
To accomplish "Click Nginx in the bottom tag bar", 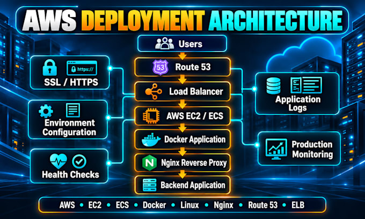I will tap(223, 205).
